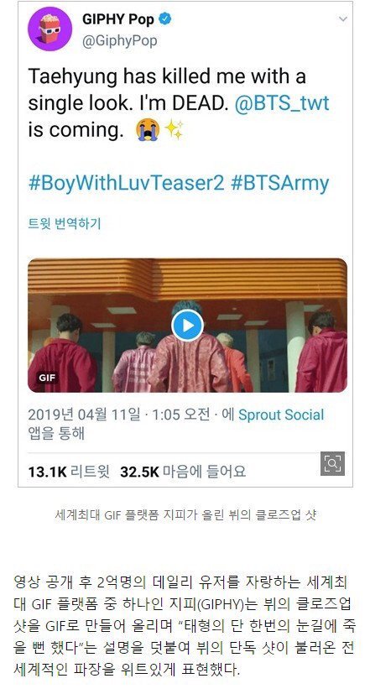
Task: Click the crying face emoji
Action: point(148,131)
